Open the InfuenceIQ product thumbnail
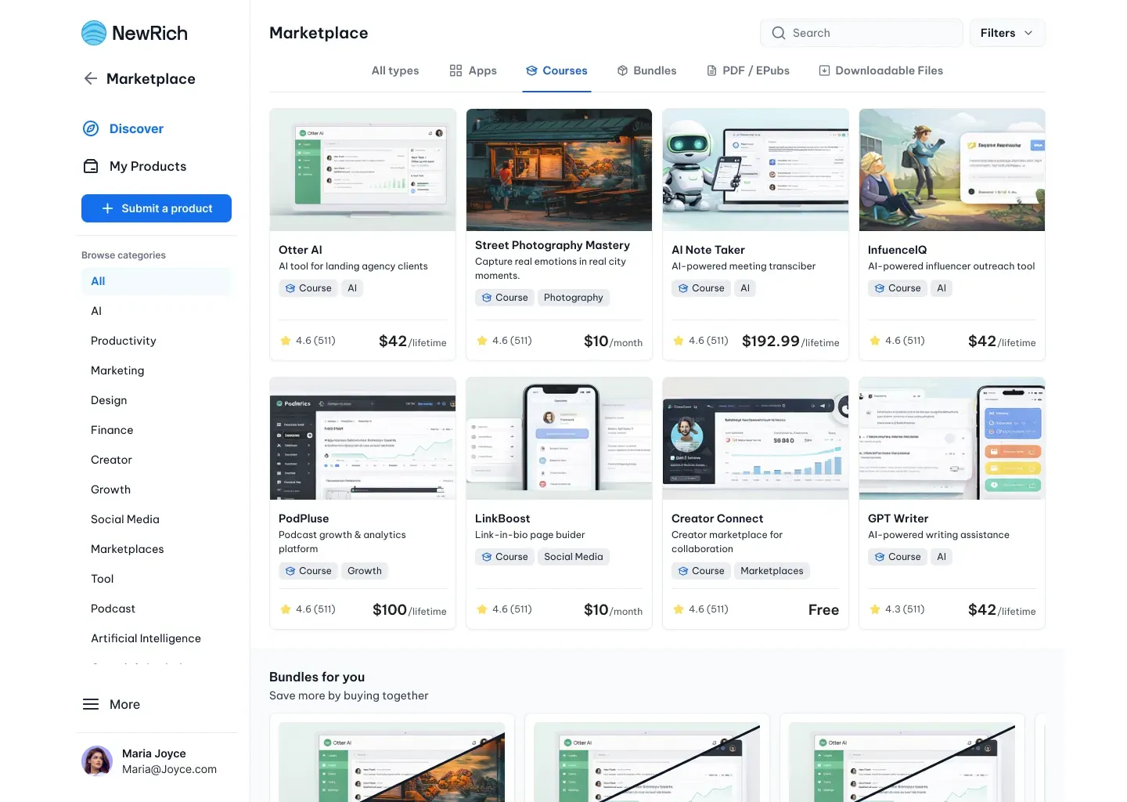Image resolution: width=1127 pixels, height=802 pixels. coord(952,170)
